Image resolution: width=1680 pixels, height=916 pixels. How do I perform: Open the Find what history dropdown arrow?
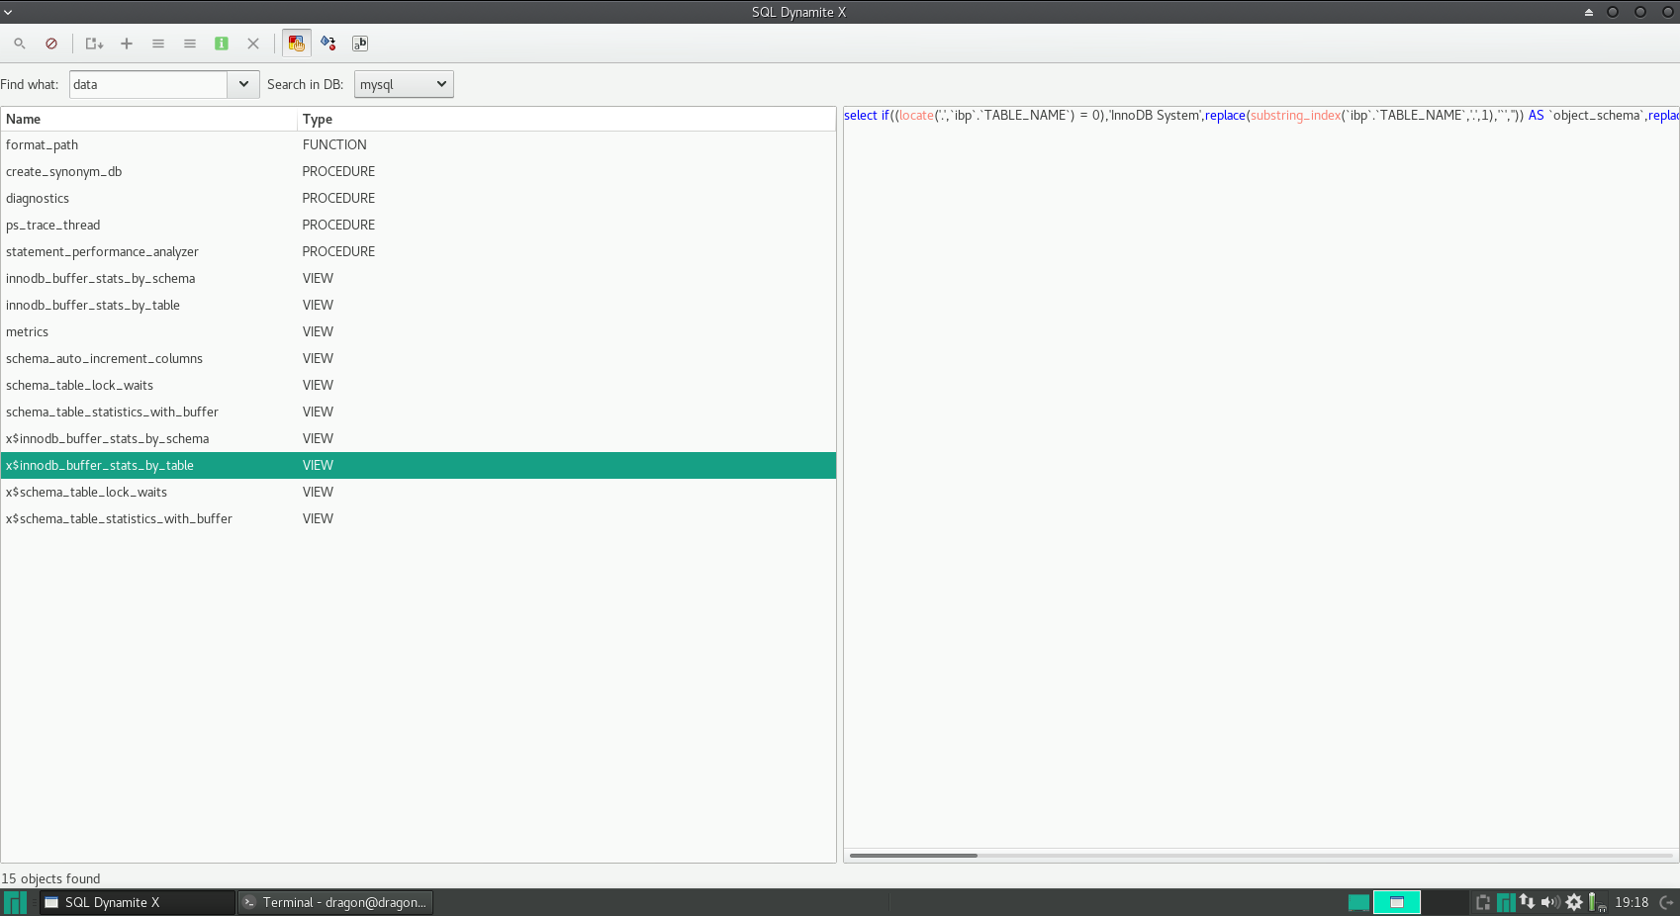pos(243,84)
